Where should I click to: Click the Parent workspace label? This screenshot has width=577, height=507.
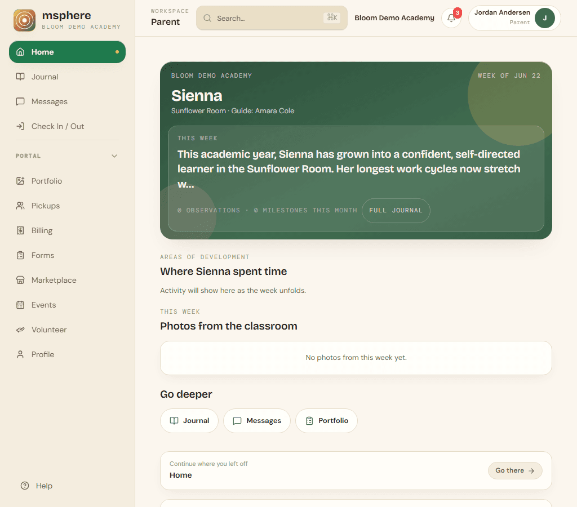point(165,22)
